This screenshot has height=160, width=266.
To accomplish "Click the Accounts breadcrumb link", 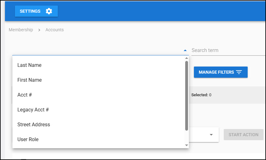I will point(54,30).
